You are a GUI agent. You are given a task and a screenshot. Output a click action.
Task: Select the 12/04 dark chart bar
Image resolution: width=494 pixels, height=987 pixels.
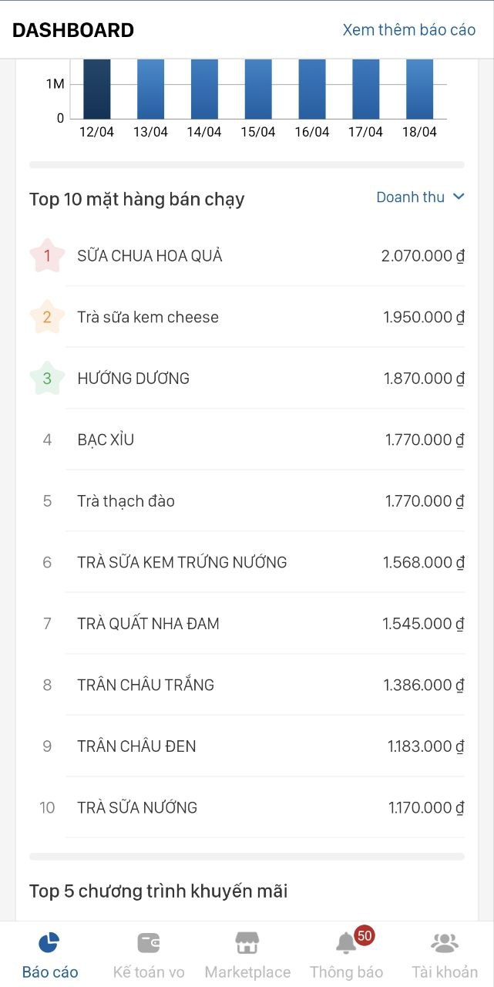pos(96,89)
